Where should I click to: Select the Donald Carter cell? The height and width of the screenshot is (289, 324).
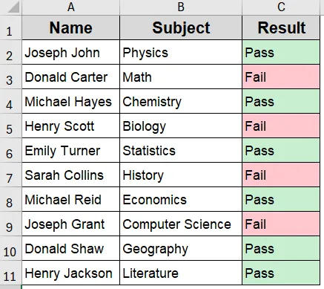coord(71,77)
